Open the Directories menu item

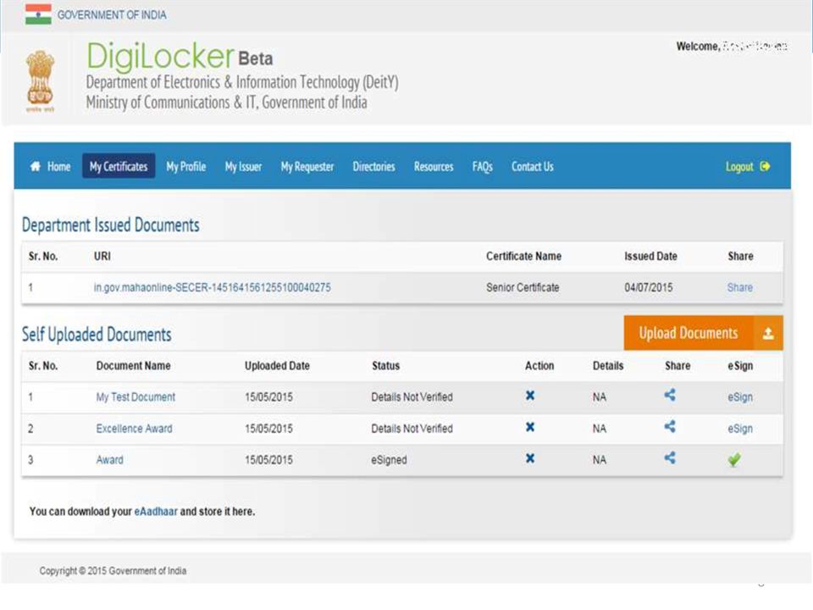click(x=373, y=167)
